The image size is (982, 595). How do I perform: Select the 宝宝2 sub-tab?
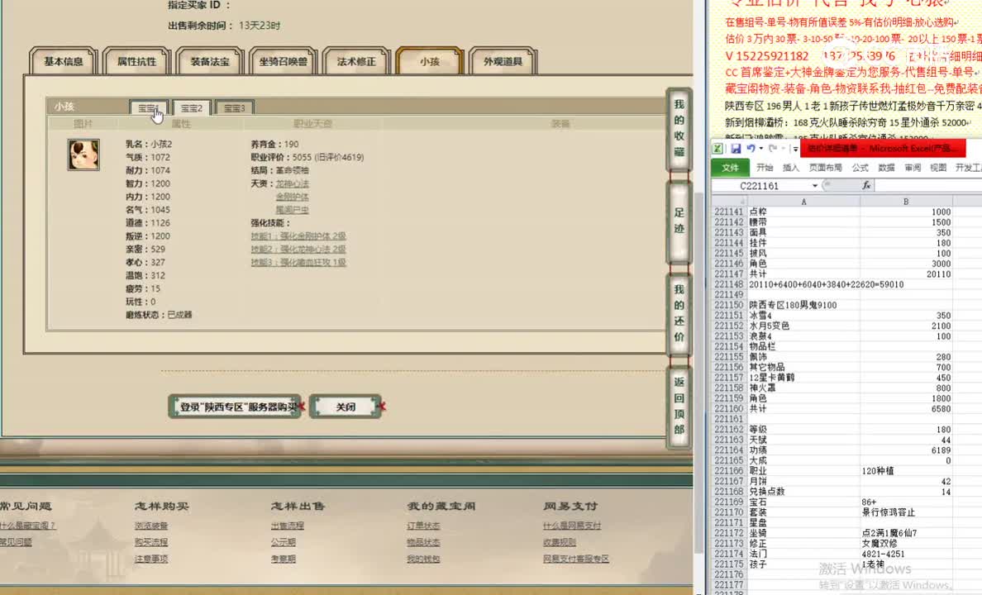pyautogui.click(x=192, y=107)
